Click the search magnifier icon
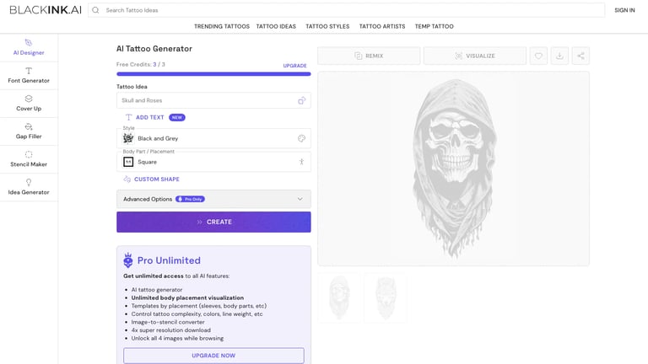 click(x=95, y=10)
